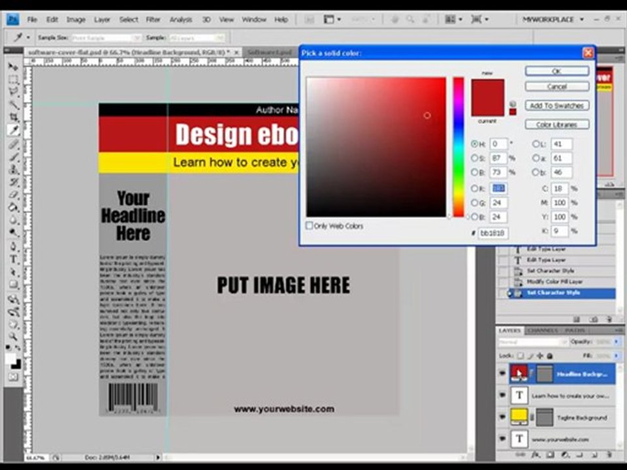627x470 pixels.
Task: Open the tool preset picker arrow
Action: [x=28, y=38]
